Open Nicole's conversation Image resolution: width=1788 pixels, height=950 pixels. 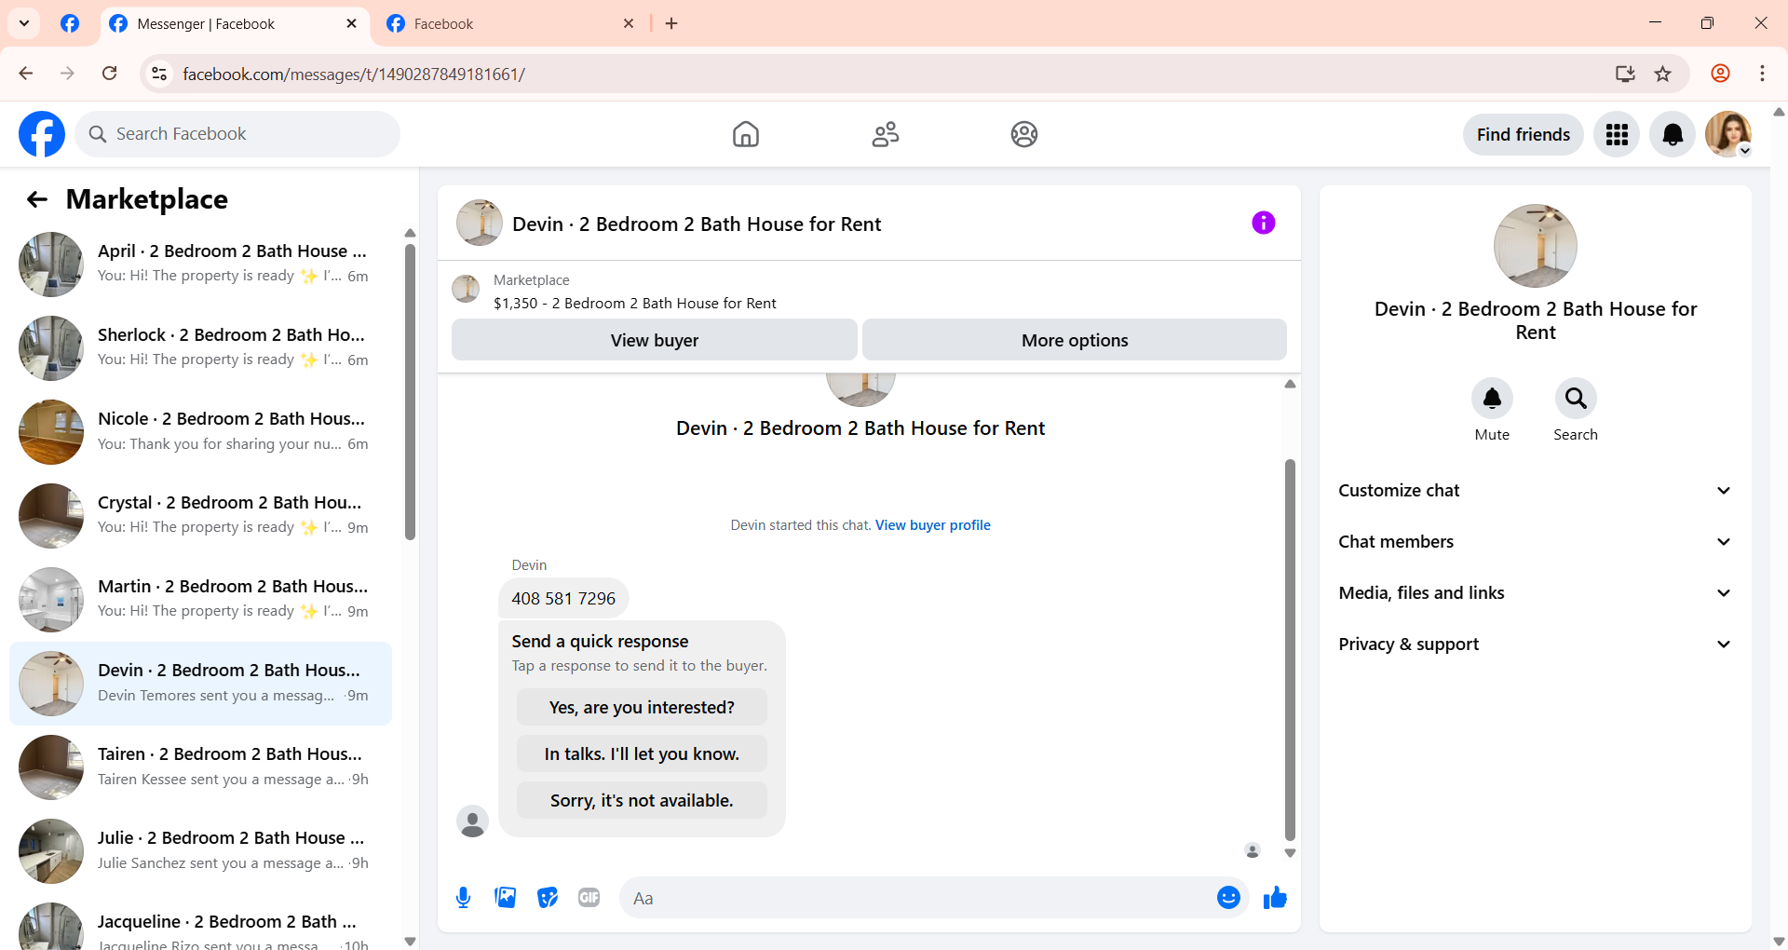[200, 432]
